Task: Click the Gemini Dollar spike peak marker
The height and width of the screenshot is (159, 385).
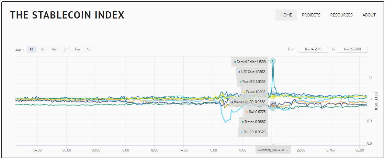Action: (273, 61)
